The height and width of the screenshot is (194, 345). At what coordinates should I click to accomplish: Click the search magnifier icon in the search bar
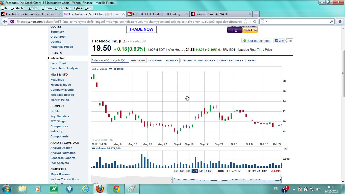click(332, 22)
